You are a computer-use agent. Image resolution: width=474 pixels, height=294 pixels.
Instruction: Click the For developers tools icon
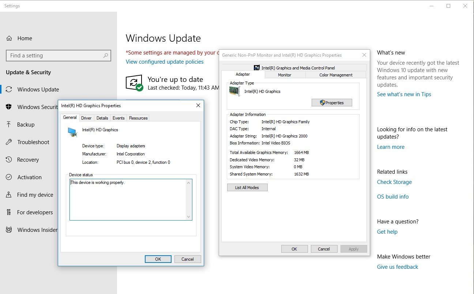click(9, 212)
